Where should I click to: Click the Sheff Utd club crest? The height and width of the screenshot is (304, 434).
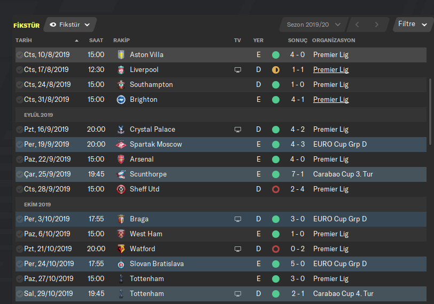[121, 189]
